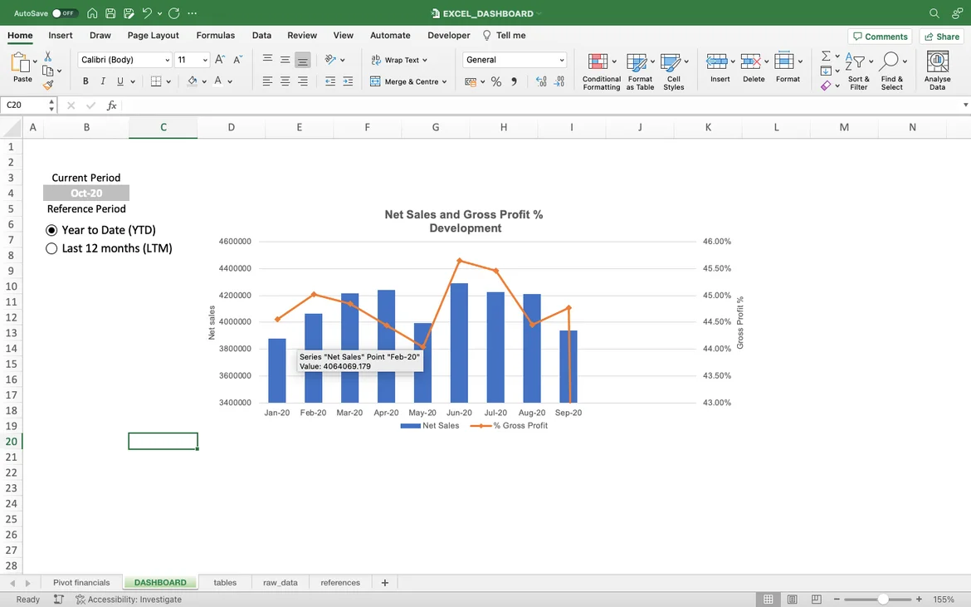This screenshot has height=607, width=971.
Task: Click the Save icon in title bar
Action: tap(110, 13)
